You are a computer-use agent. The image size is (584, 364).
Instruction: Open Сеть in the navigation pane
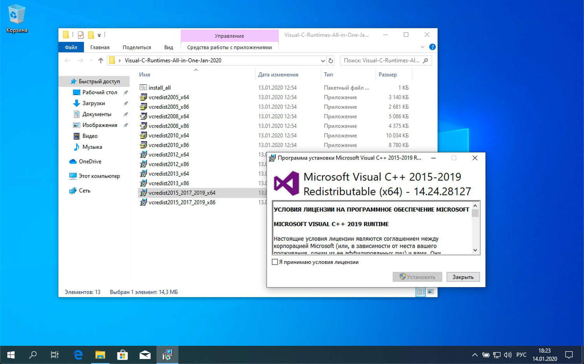[x=84, y=191]
